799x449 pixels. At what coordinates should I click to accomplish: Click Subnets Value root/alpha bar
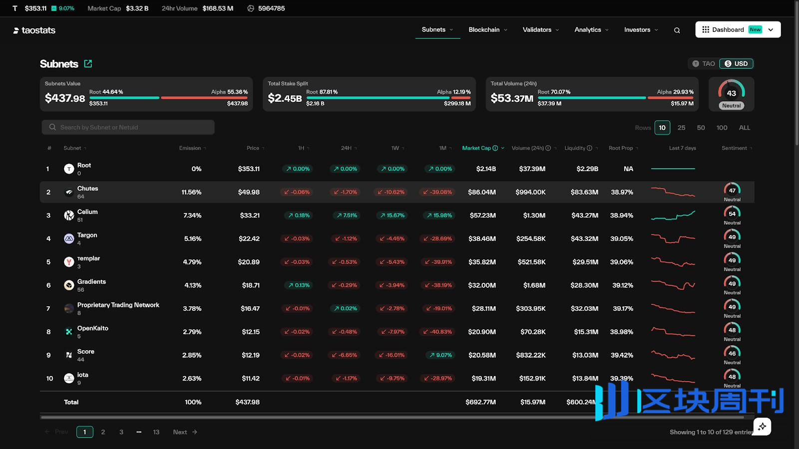168,98
